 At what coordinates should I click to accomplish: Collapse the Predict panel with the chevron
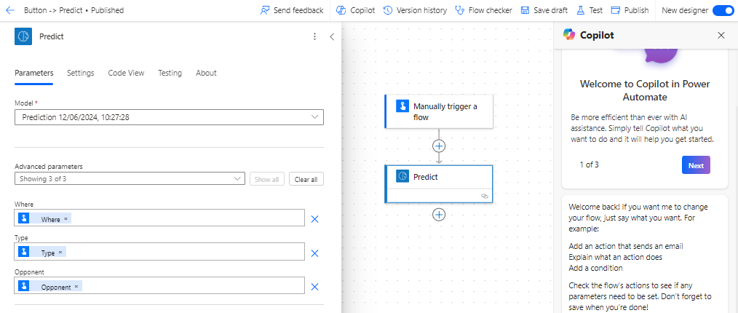(x=332, y=36)
